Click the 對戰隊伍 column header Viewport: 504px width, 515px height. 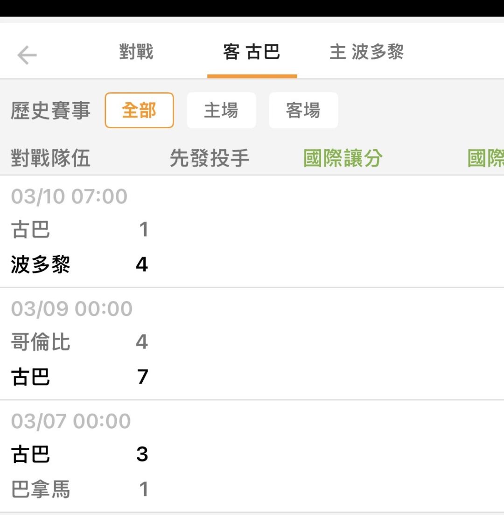(x=50, y=159)
